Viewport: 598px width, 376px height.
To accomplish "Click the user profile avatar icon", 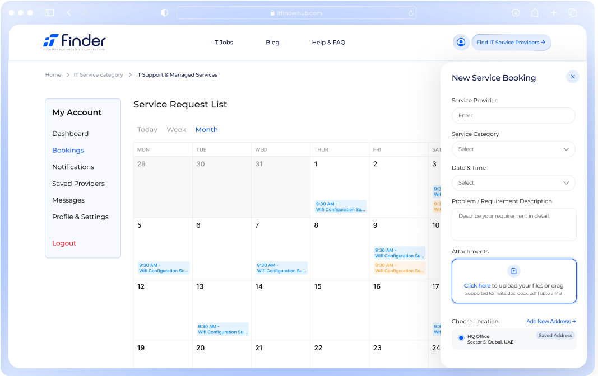I will coord(461,42).
